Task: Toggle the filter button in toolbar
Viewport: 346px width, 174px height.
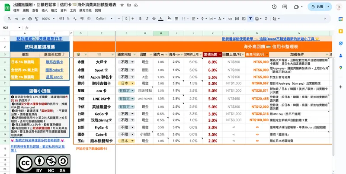Action: coord(250,19)
